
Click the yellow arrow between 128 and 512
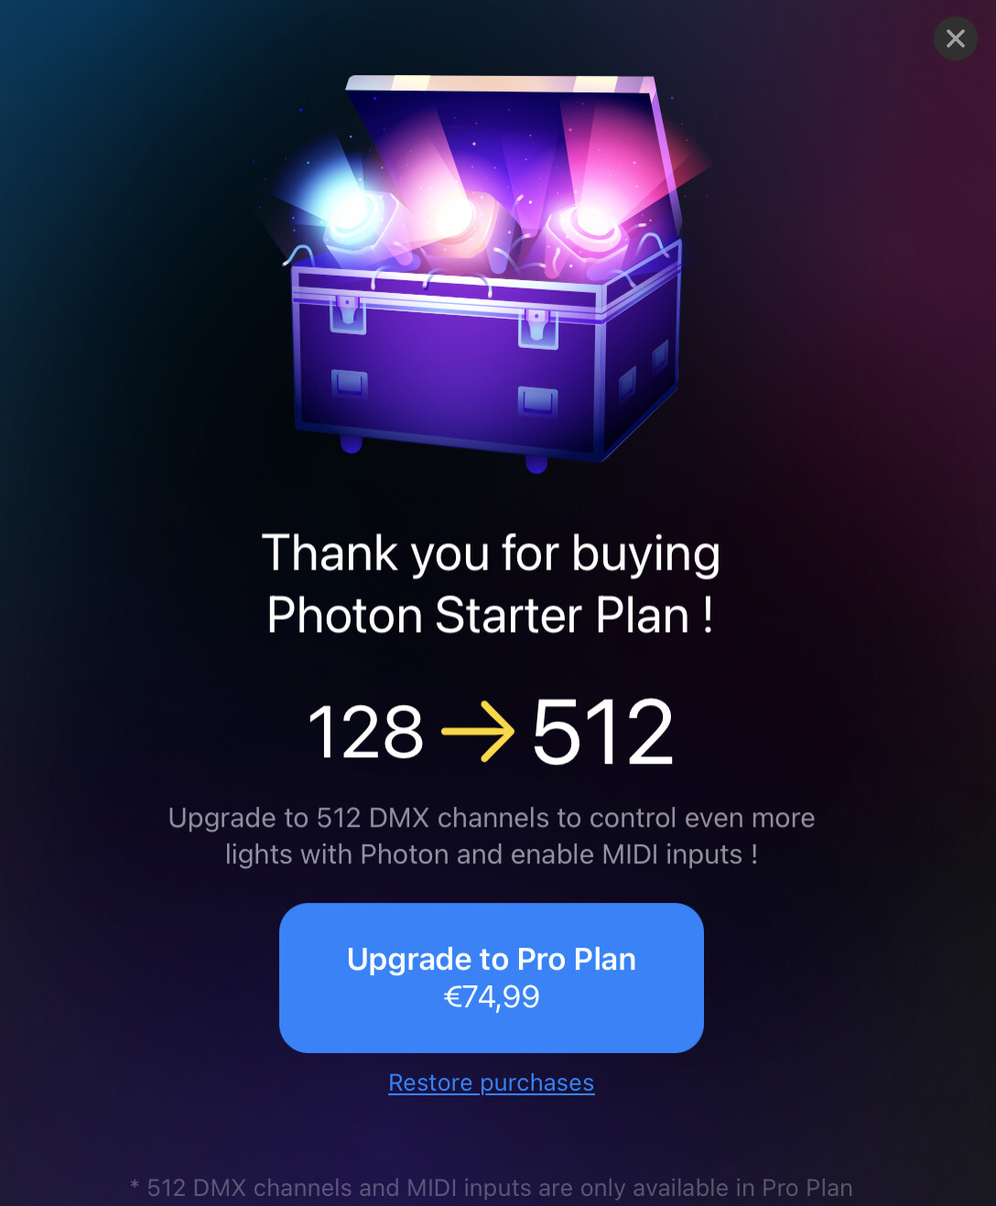478,732
